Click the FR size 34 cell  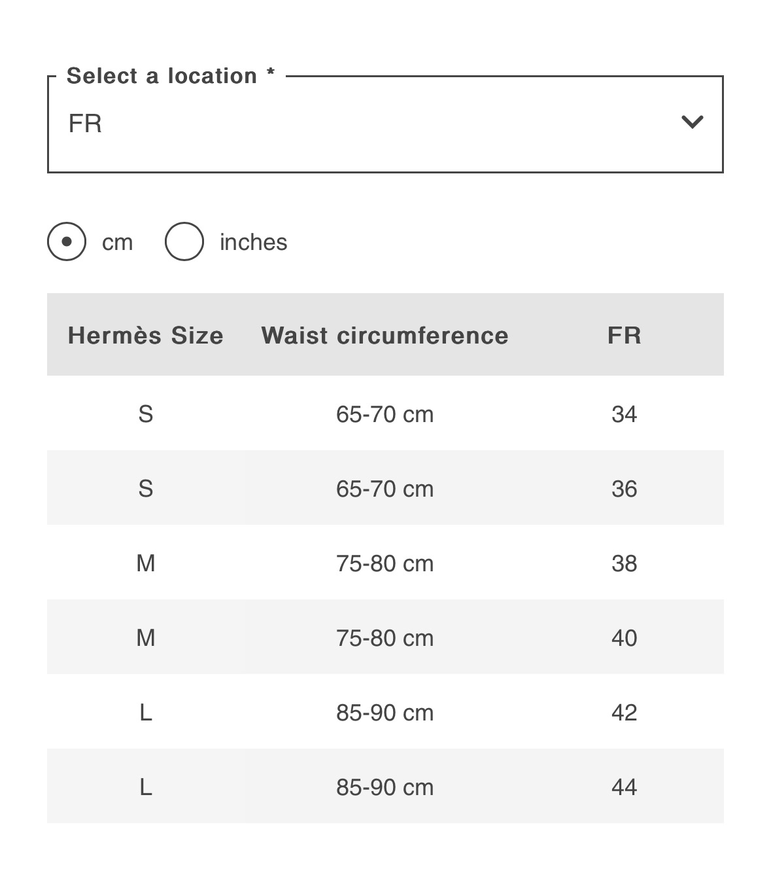624,414
